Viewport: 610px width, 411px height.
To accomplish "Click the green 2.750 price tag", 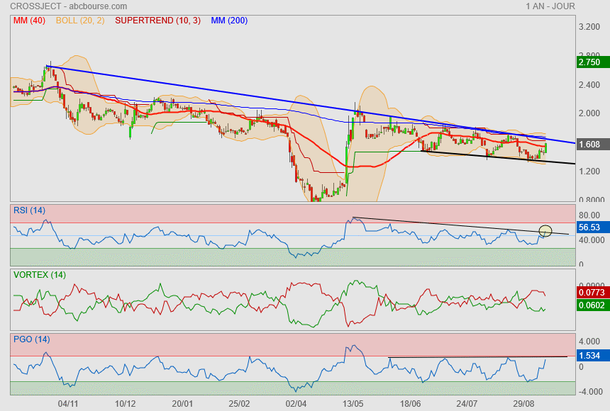I will [x=589, y=62].
